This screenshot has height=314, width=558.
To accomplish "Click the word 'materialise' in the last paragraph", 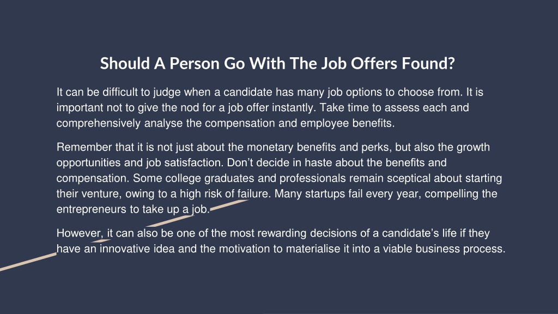I will pyautogui.click(x=313, y=249).
